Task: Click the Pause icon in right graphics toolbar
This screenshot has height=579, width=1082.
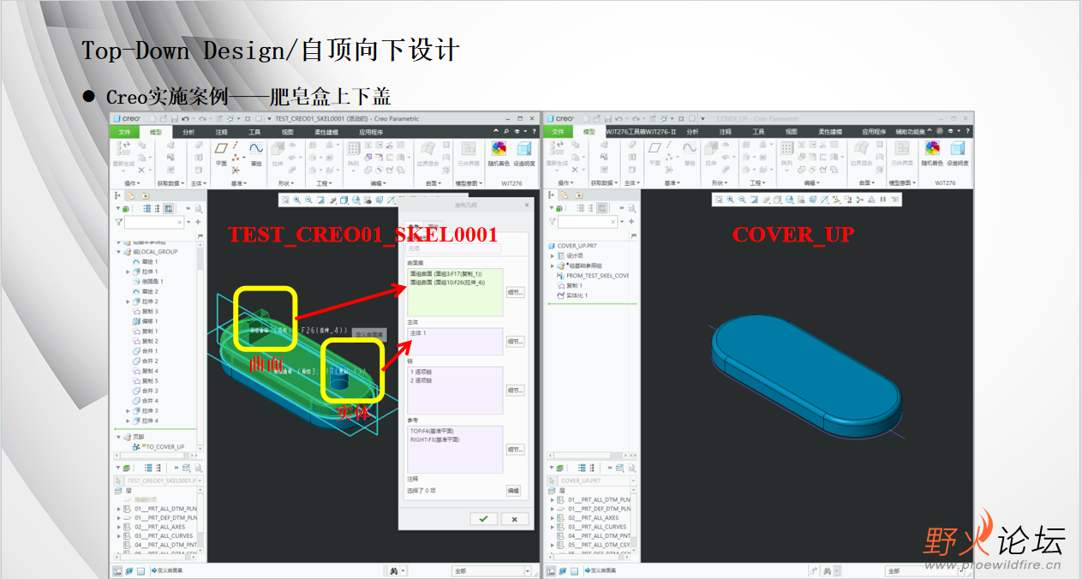Action: tap(882, 200)
